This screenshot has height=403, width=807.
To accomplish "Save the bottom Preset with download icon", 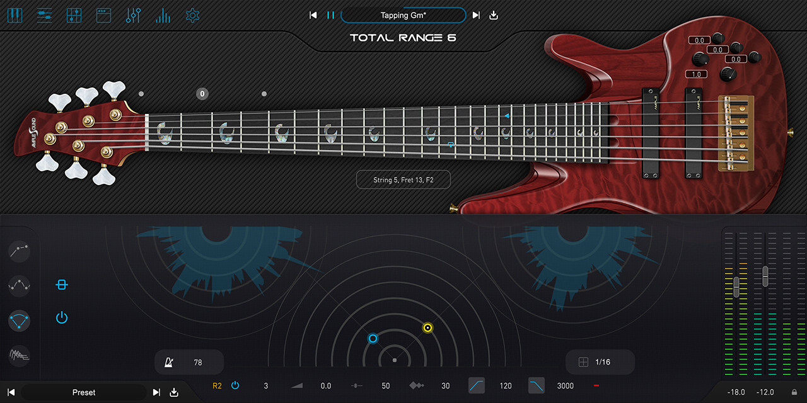I will [174, 392].
